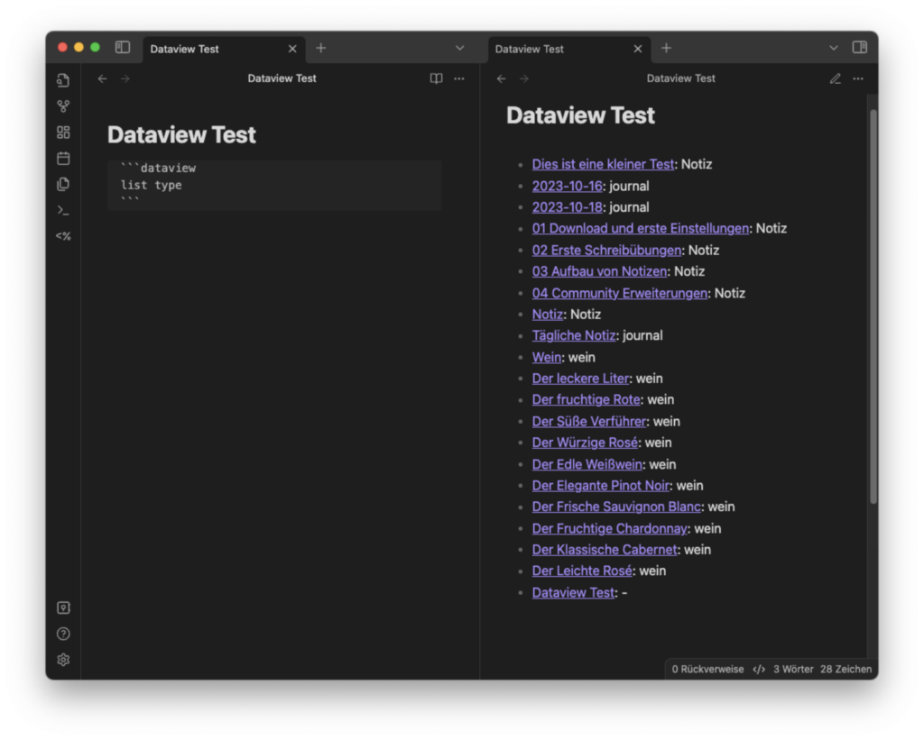Switch left pane to reading view

pos(436,78)
